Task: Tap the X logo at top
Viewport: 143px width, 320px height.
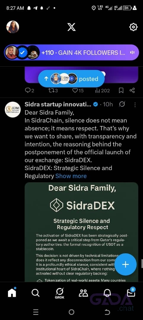Action: click(71, 27)
